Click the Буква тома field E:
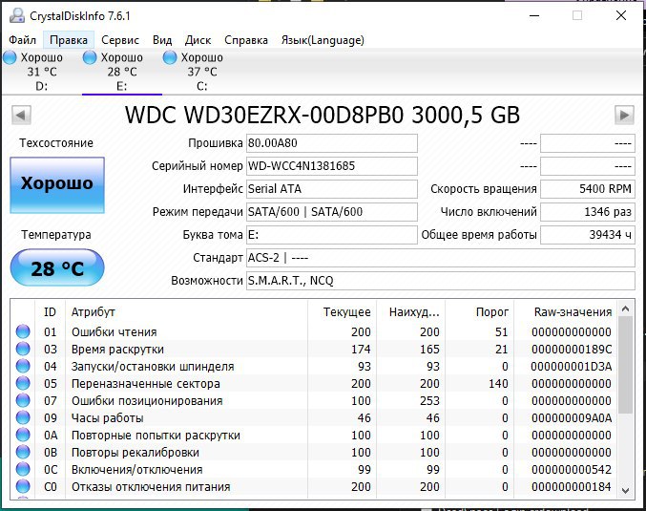Viewport: 646px width, 511px height. click(x=332, y=235)
